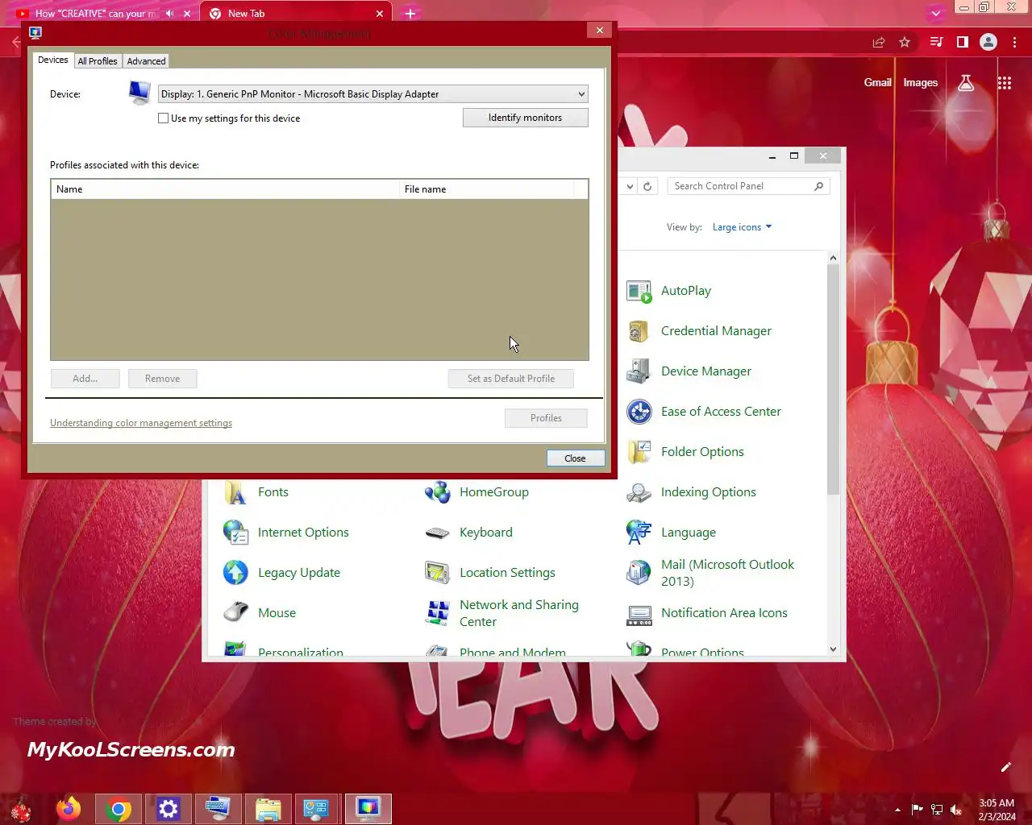Open Network and Sharing Center

502,613
